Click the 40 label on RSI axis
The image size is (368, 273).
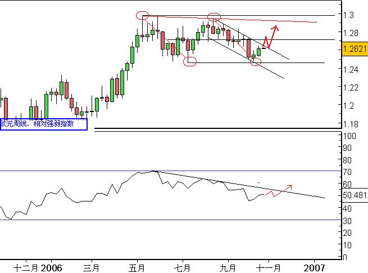coord(347,209)
